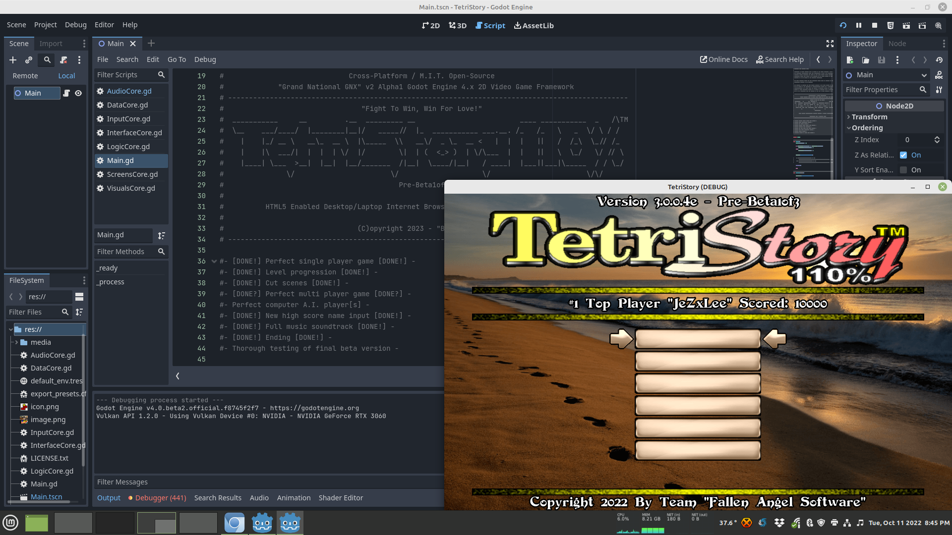Toggle the distraction-free mode icon
The image size is (952, 535).
830,44
